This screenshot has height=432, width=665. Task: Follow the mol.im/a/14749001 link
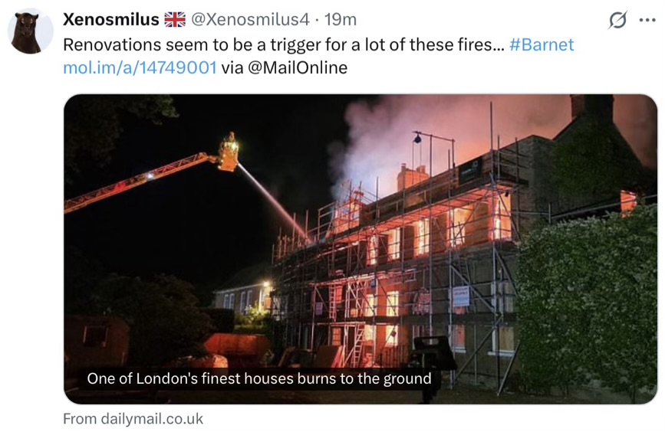coord(140,67)
